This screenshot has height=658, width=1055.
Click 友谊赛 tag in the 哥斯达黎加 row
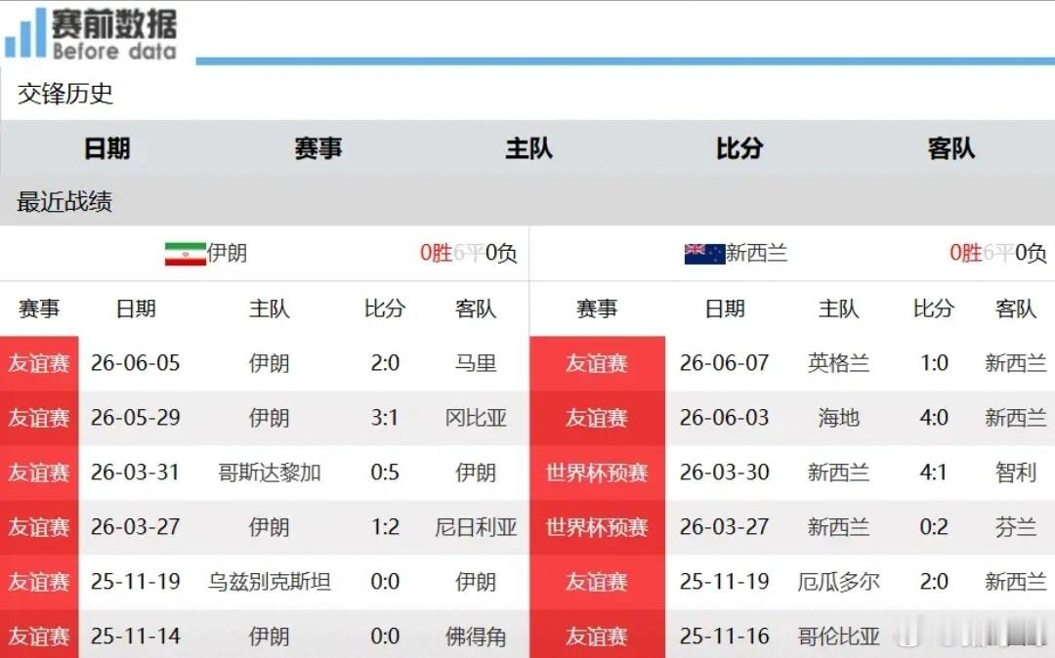tap(38, 472)
